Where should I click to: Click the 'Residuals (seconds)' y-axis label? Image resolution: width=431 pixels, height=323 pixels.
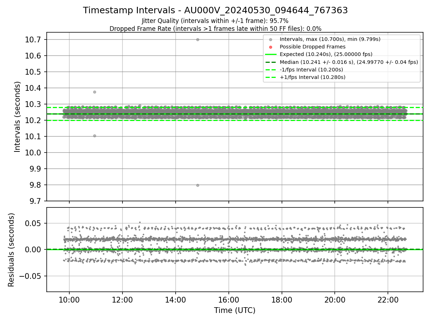coord(11,250)
